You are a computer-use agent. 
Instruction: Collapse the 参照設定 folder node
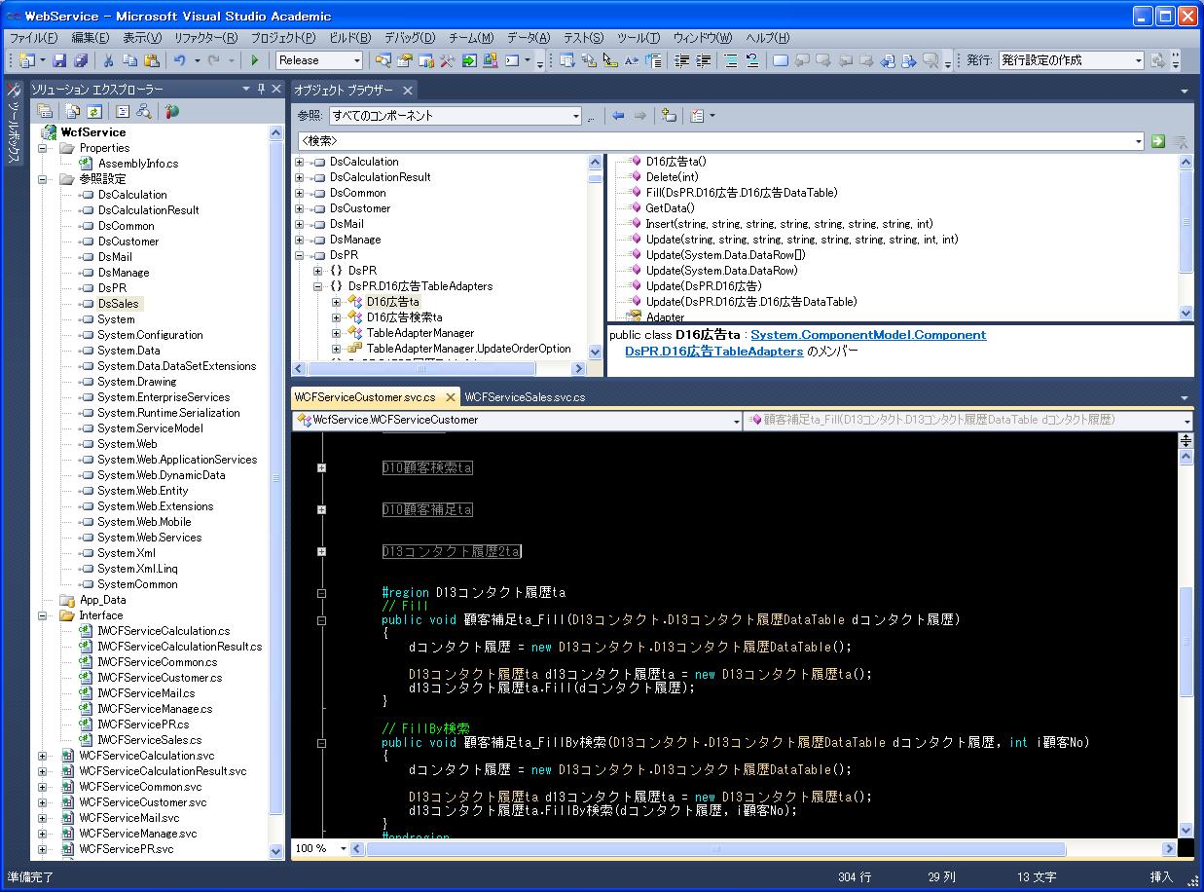(x=42, y=179)
